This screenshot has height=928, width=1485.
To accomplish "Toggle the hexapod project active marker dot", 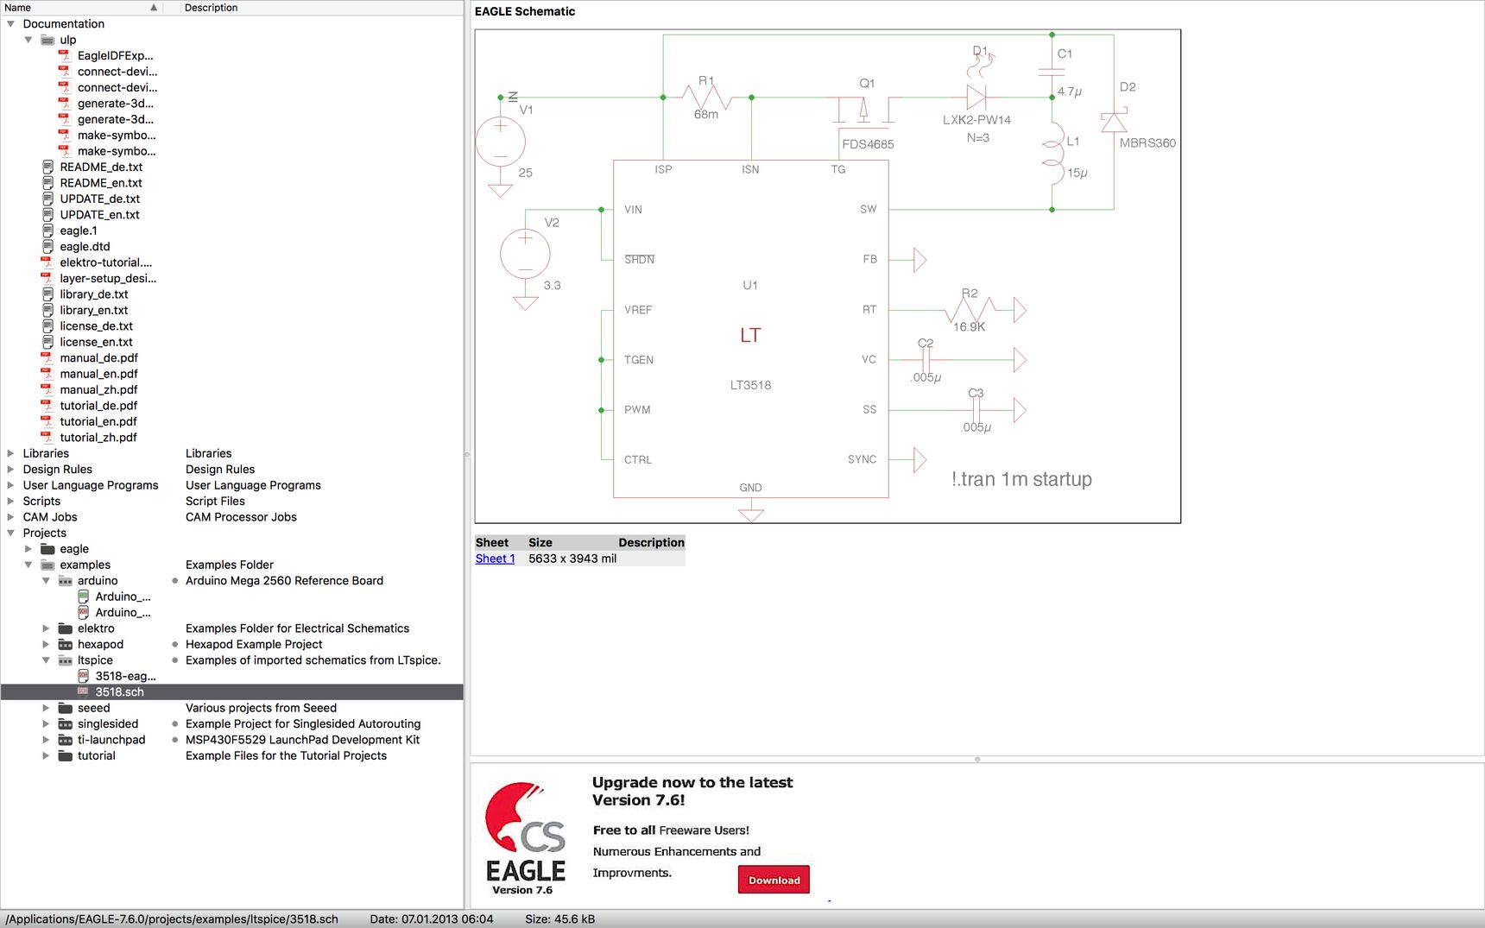I will pyautogui.click(x=175, y=645).
